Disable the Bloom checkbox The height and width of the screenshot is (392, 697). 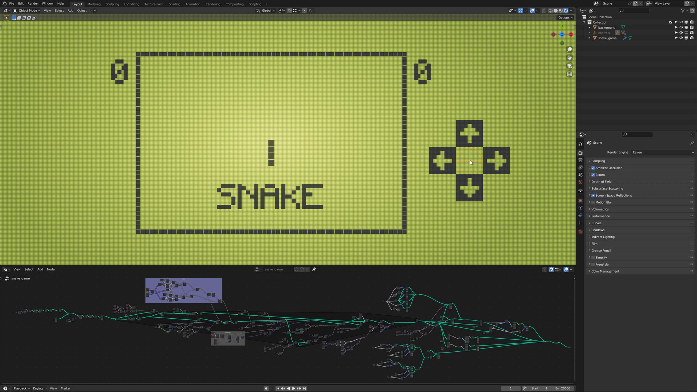point(593,175)
